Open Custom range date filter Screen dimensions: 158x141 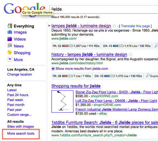19,115
